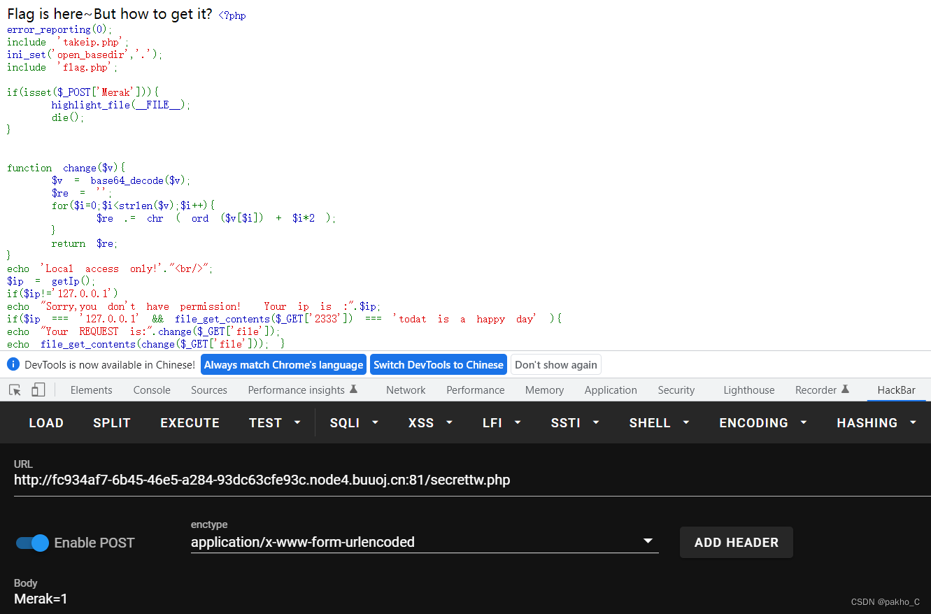The height and width of the screenshot is (614, 931).
Task: Open the Performance insights tab
Action: click(303, 390)
